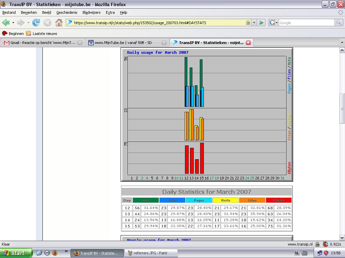
Task: Click the padlock icon in address bar
Action: point(248,23)
